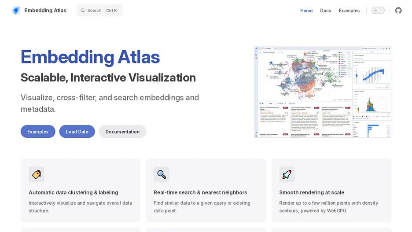Click 'Smooth rendering at scale' title
The image size is (412, 232).
312,192
